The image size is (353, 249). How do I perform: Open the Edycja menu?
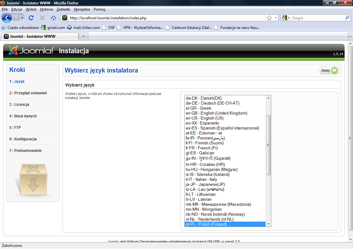pyautogui.click(x=17, y=9)
